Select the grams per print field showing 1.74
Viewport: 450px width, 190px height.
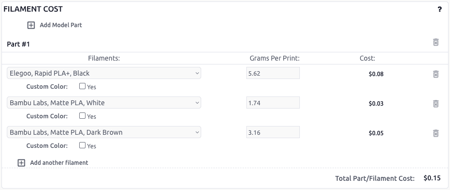(273, 102)
